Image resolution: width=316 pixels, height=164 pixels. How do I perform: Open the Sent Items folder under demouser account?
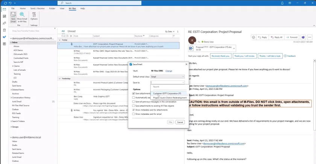pos(17,86)
